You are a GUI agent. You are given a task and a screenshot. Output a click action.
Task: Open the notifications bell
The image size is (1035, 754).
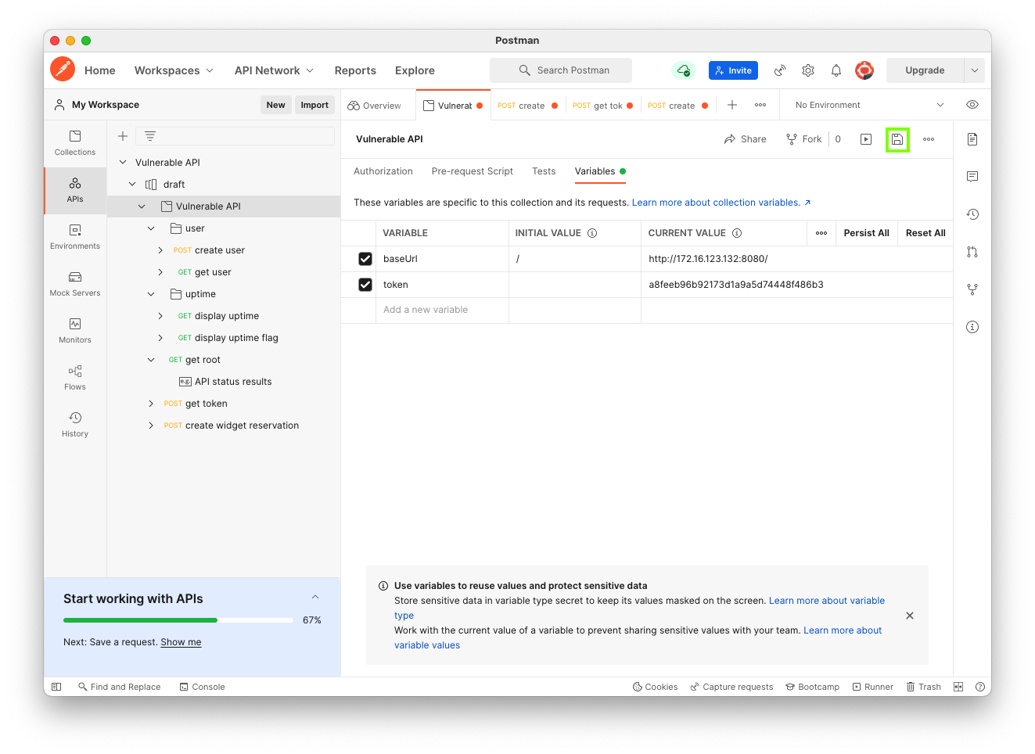tap(836, 70)
